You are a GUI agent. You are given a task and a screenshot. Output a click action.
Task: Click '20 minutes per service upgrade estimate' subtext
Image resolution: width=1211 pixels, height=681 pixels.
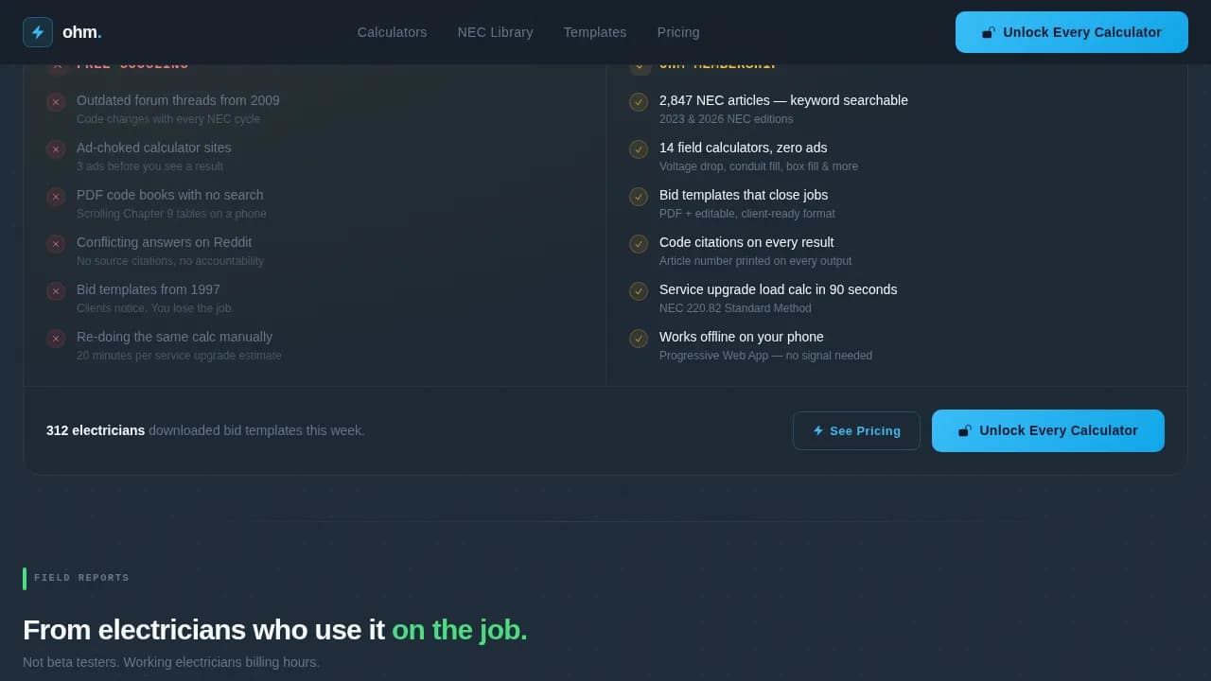(x=179, y=356)
